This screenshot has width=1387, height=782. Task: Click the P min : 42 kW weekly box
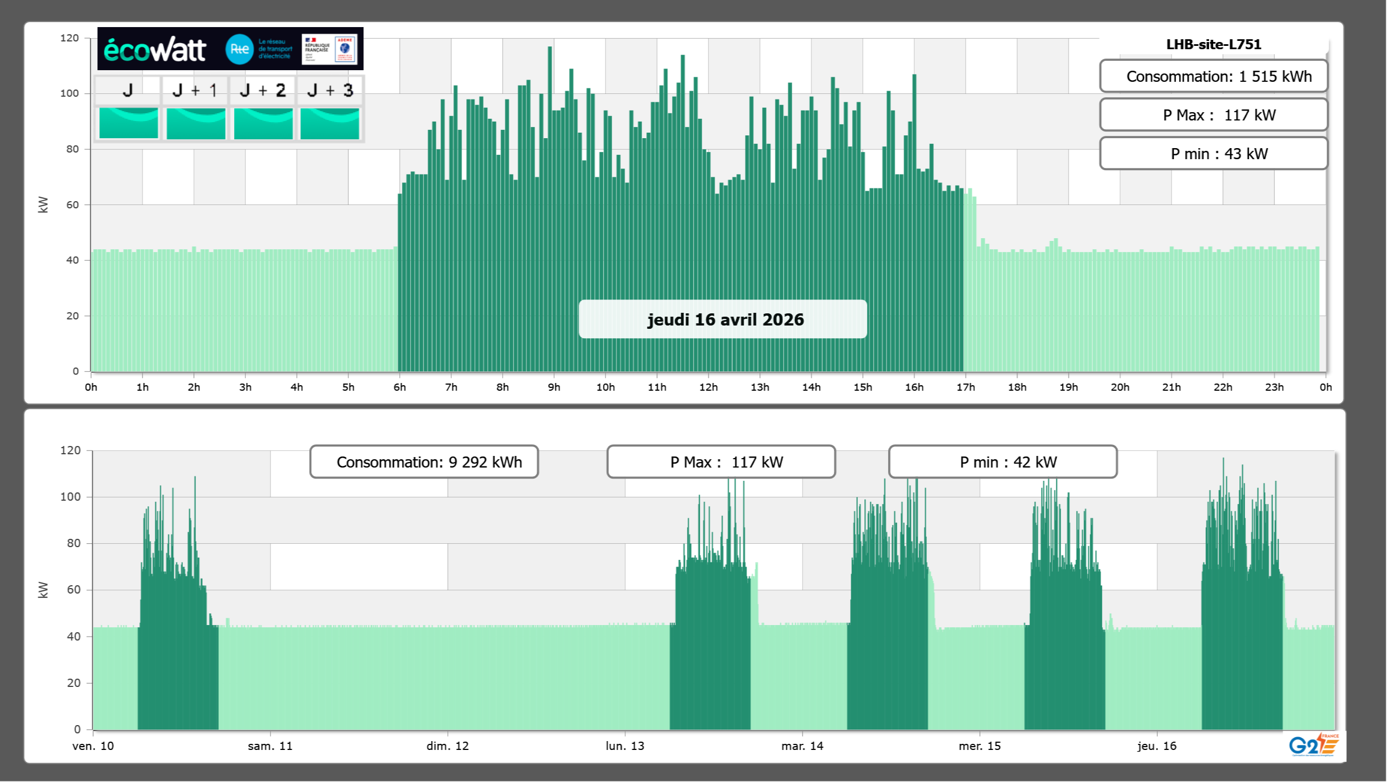point(1003,462)
